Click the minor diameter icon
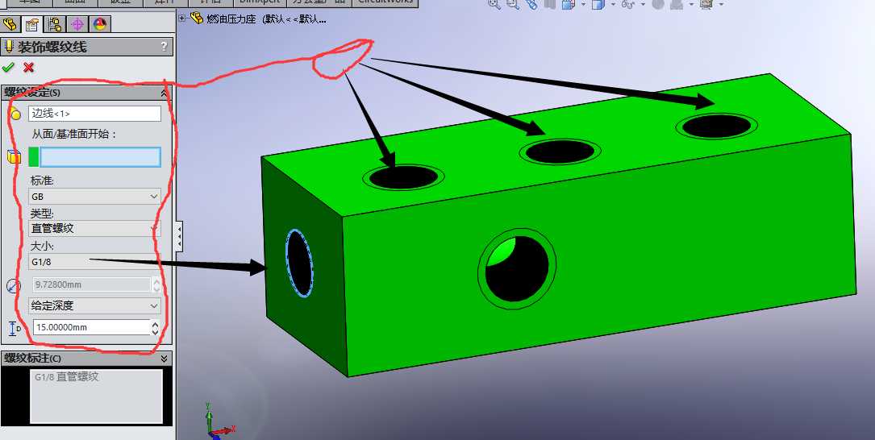The width and height of the screenshot is (875, 440). [x=14, y=285]
